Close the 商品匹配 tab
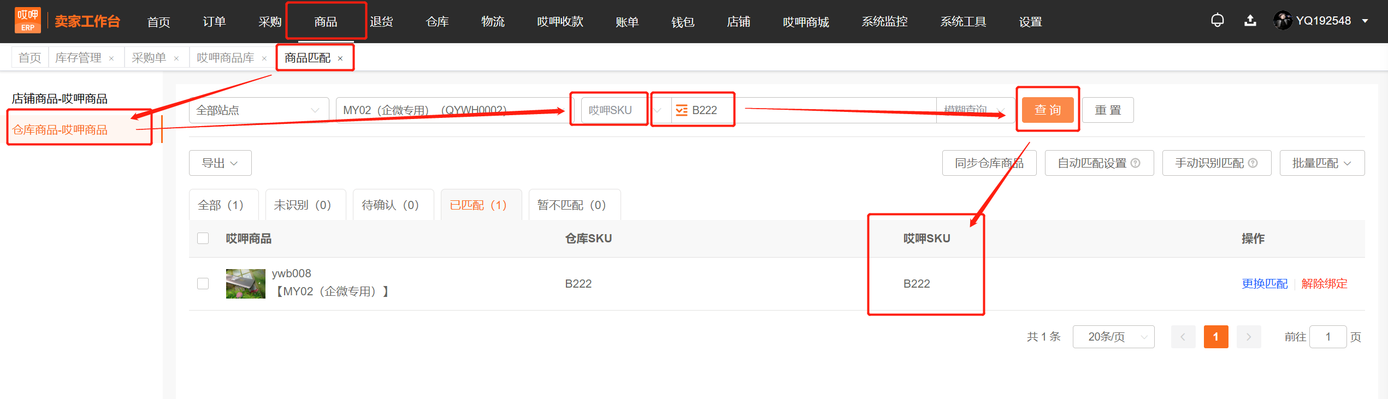 coord(340,58)
